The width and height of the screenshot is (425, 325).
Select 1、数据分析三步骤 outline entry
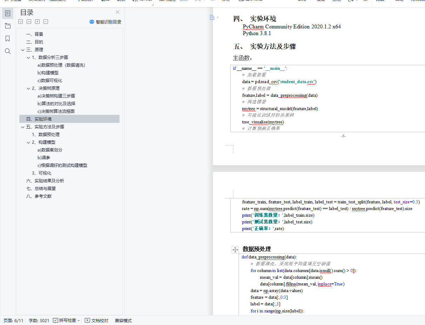(50, 57)
